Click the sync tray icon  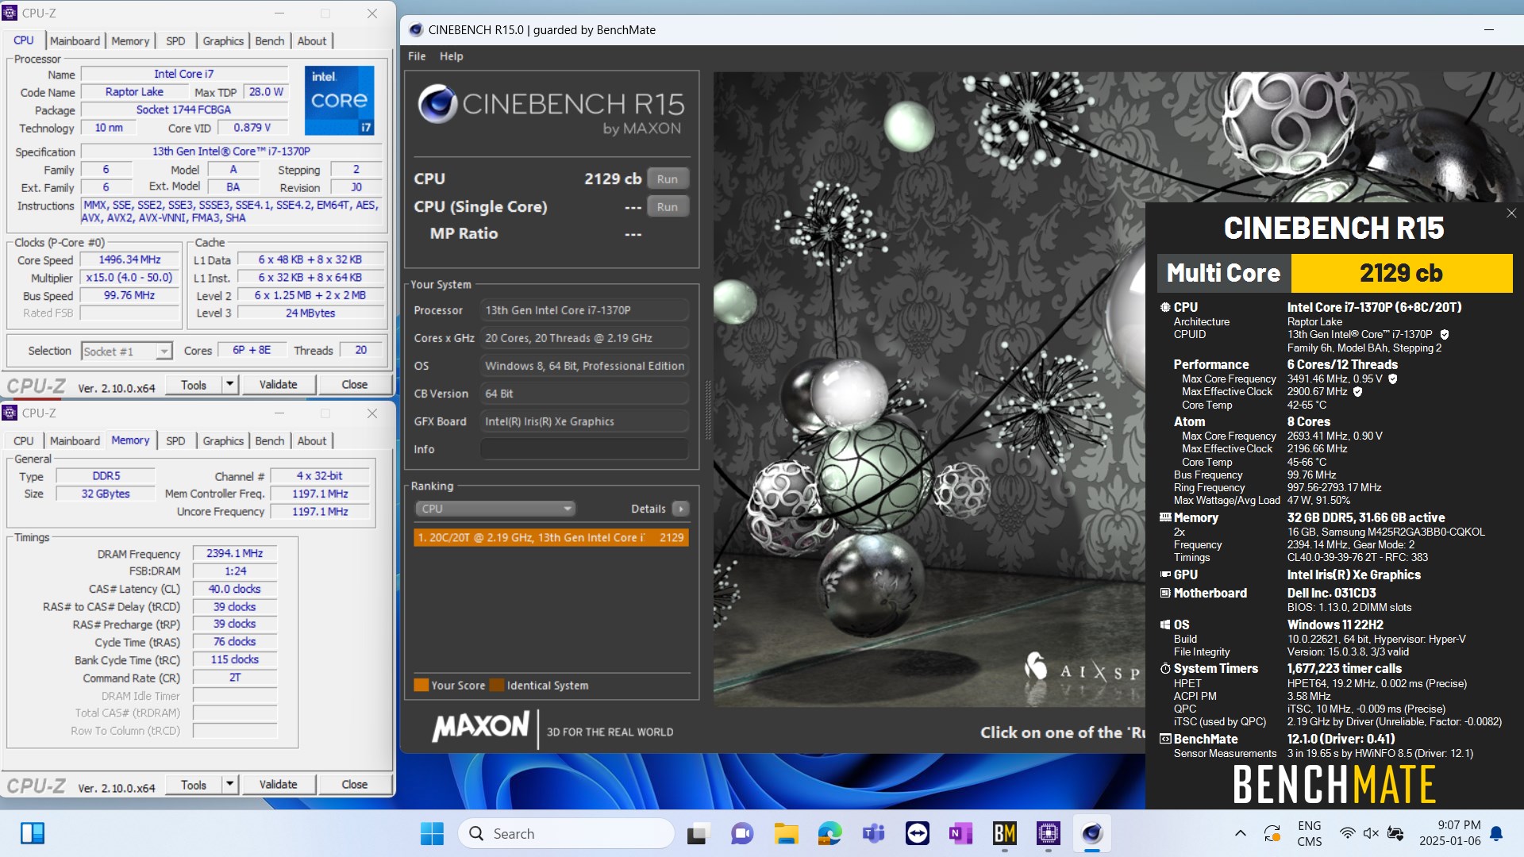(1272, 833)
